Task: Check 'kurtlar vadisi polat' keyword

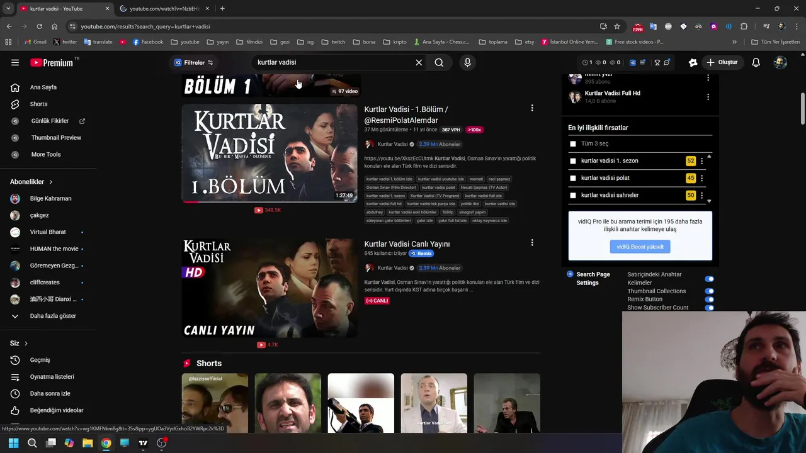Action: [573, 178]
